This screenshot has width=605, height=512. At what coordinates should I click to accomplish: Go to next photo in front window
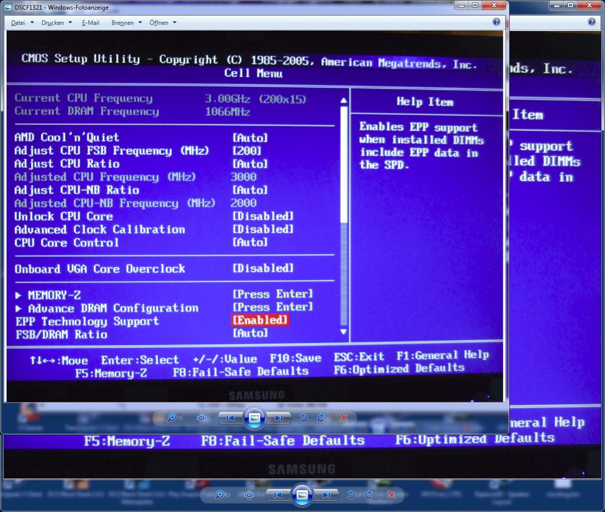279,418
